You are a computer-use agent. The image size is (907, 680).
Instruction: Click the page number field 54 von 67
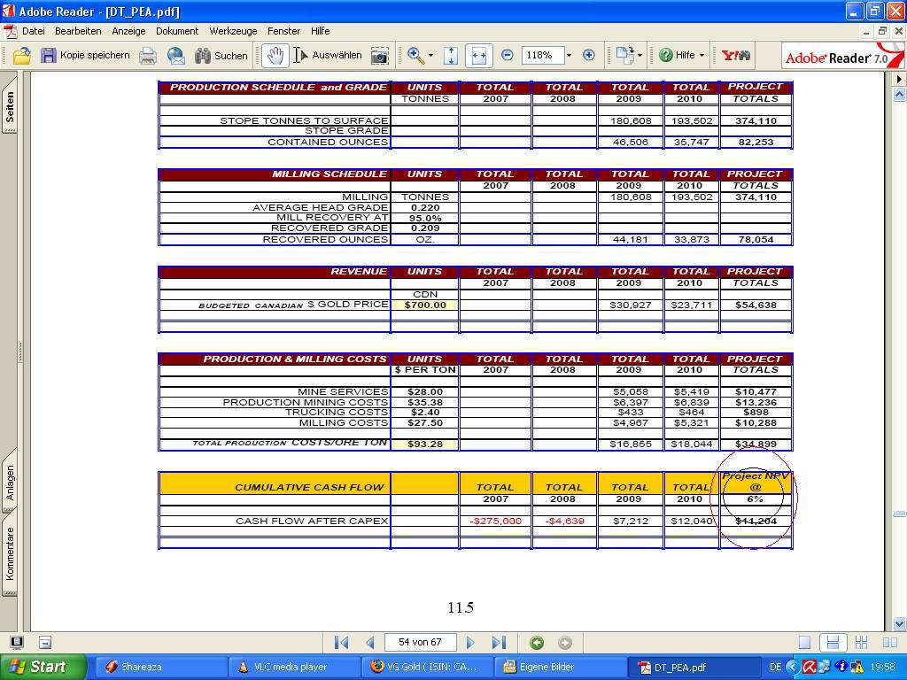click(x=420, y=643)
